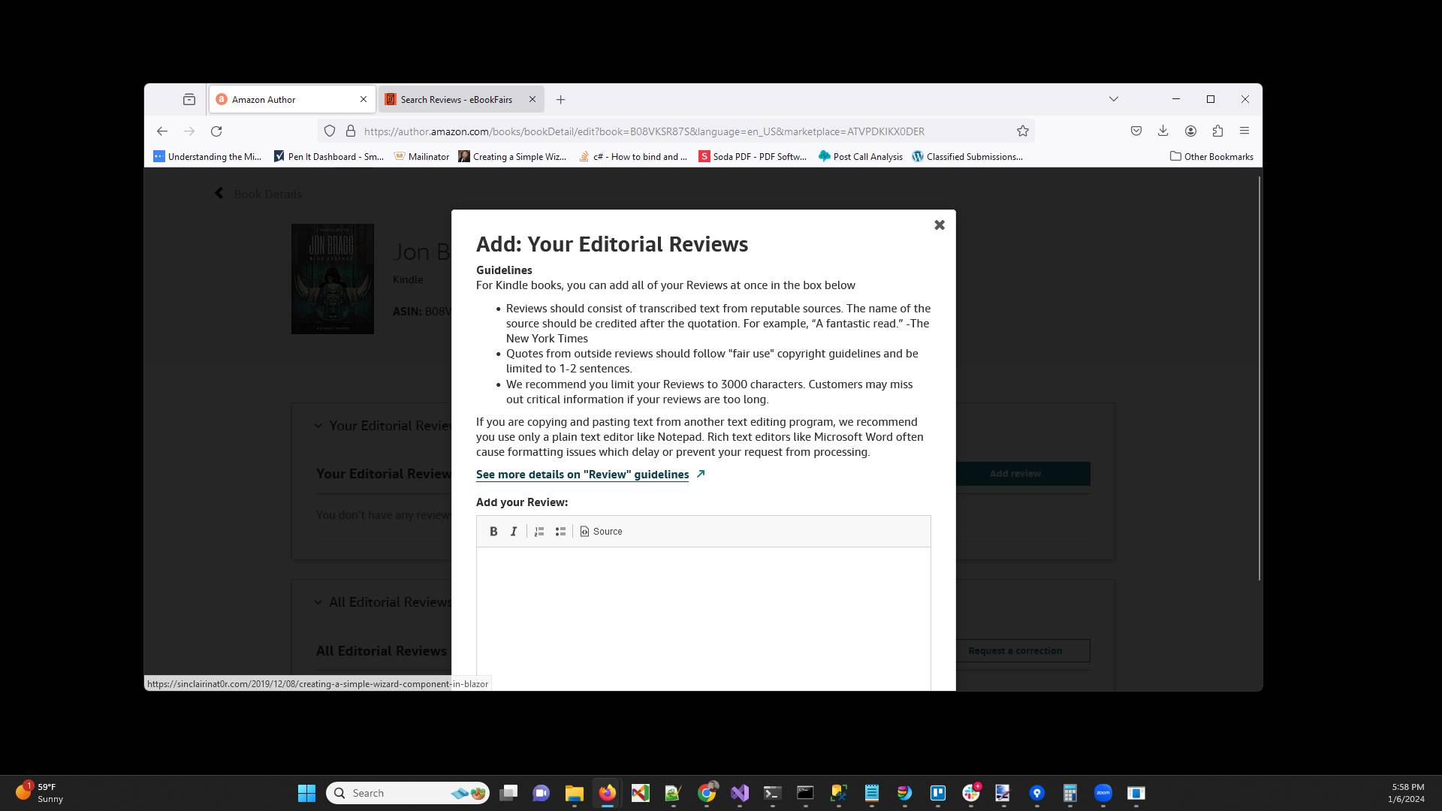The height and width of the screenshot is (811, 1442).
Task: Save the page to Pocket
Action: (x=1136, y=131)
